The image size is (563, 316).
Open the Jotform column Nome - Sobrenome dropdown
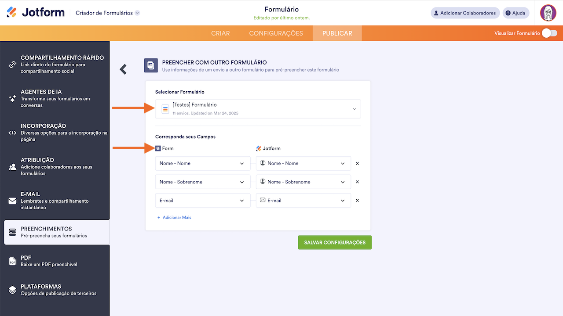(x=303, y=182)
